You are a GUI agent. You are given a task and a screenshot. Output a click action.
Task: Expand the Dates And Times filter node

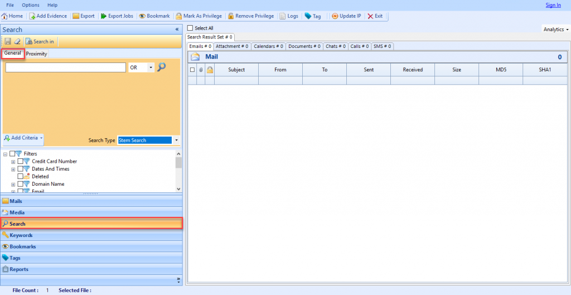(13, 169)
